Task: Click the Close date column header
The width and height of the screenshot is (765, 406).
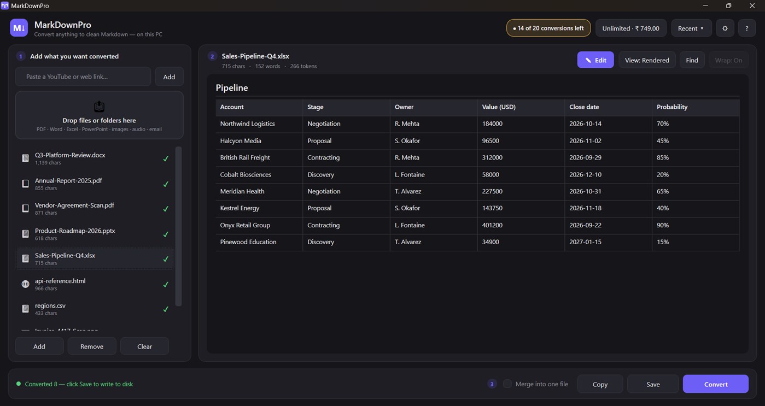Action: point(609,107)
